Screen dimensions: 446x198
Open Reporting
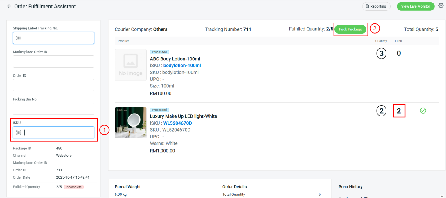[376, 6]
